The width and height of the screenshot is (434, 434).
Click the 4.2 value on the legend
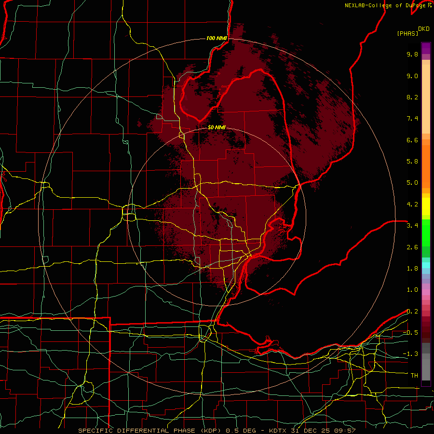(412, 204)
